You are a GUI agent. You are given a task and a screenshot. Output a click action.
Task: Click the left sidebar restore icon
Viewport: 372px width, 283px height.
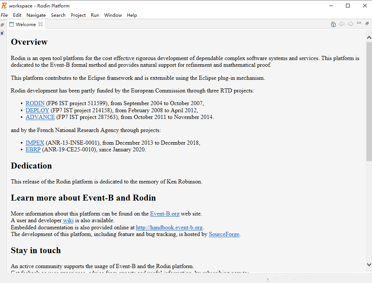click(2, 25)
